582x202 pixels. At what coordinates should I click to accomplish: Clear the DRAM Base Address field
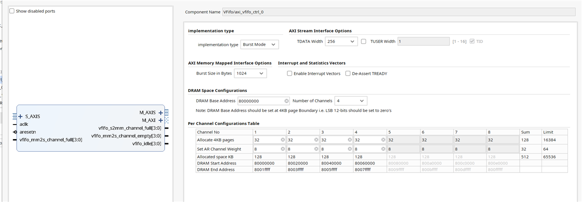[x=286, y=101]
